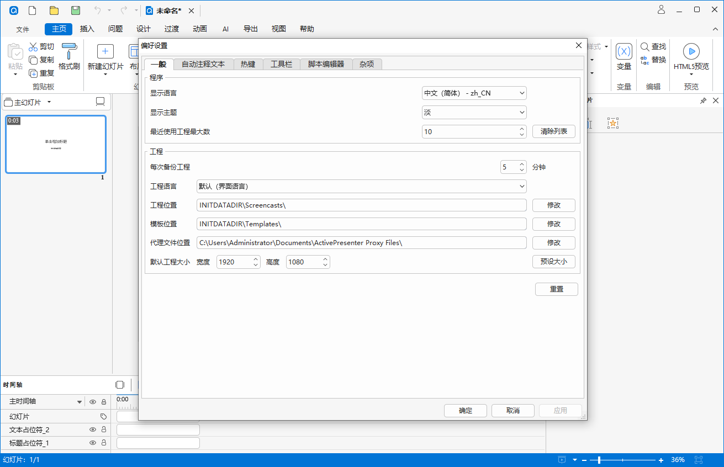The width and height of the screenshot is (724, 467).
Task: Apply defaults with the 重置 button
Action: coord(556,289)
